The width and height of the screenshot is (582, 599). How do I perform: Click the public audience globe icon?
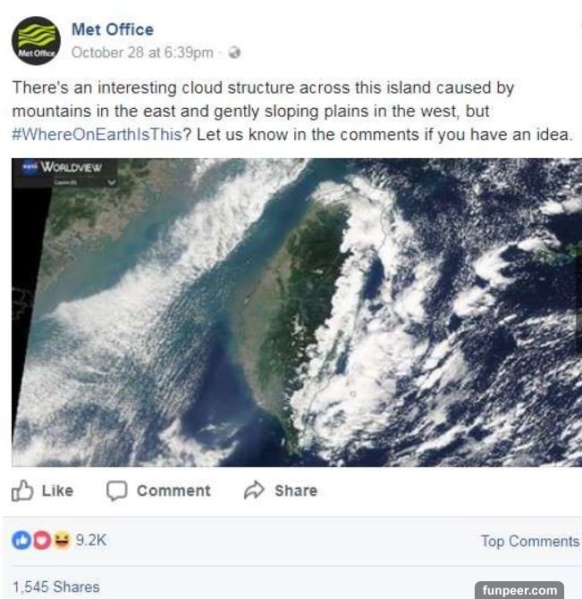click(235, 53)
